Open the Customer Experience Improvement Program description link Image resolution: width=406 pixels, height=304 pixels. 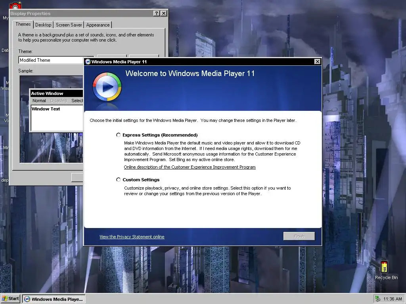(x=190, y=167)
